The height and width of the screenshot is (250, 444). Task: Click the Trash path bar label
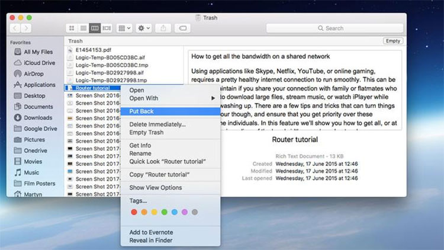pos(75,41)
